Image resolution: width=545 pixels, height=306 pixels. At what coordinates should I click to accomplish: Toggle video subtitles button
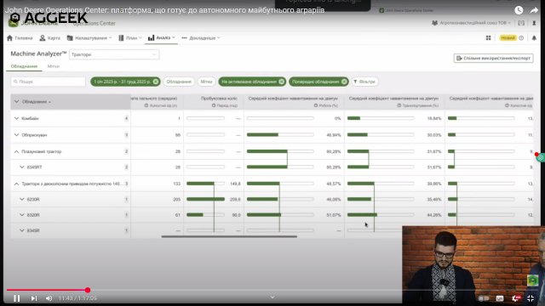pos(500,298)
